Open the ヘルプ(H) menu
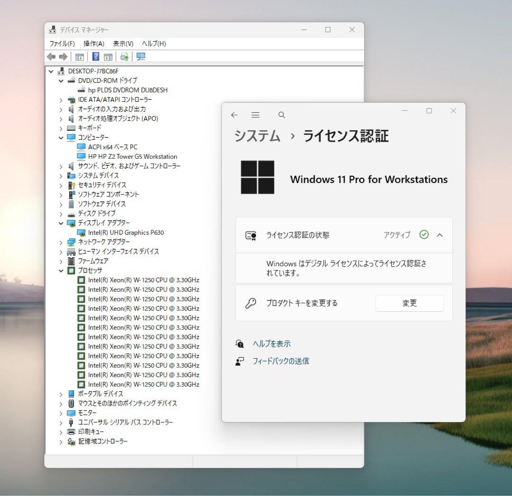Viewport: 512px width, 496px height. coord(154,44)
